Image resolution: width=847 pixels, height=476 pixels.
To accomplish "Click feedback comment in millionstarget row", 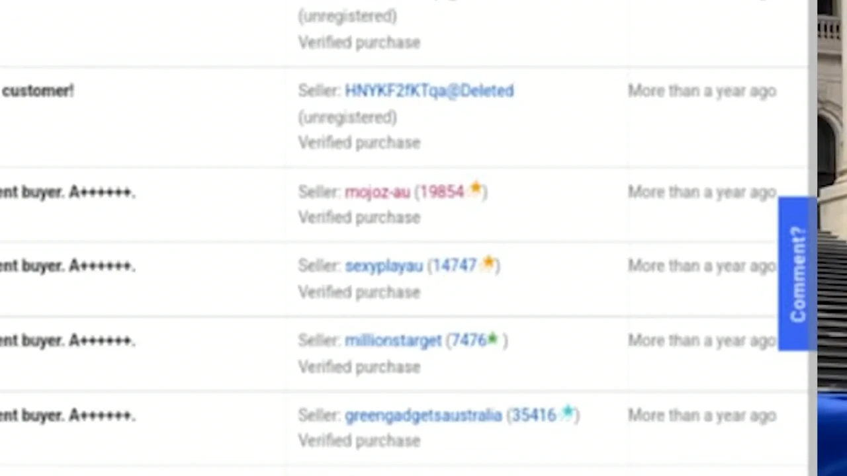I will [x=67, y=340].
